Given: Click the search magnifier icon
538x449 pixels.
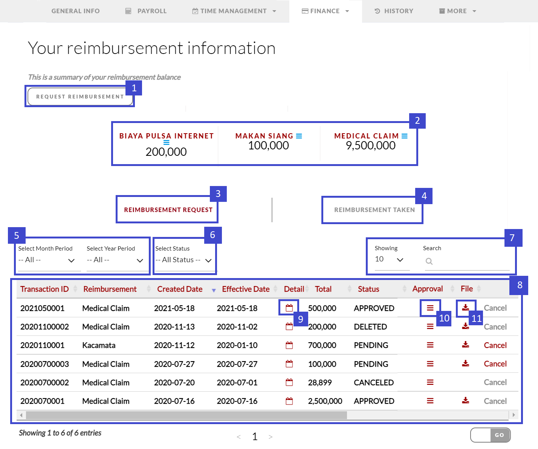Looking at the screenshot, I should tap(429, 261).
